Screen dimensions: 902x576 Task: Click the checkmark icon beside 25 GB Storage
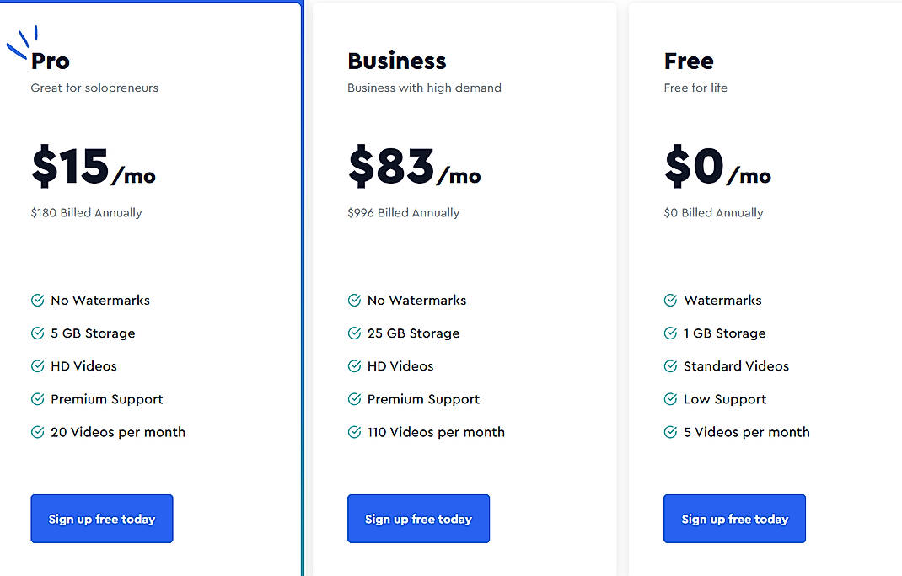pyautogui.click(x=353, y=333)
